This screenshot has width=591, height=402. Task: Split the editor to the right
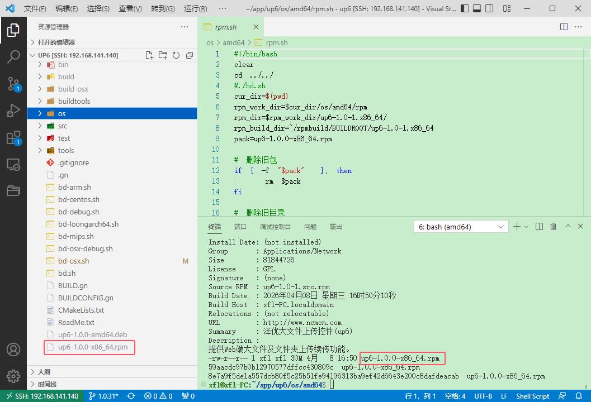click(564, 27)
